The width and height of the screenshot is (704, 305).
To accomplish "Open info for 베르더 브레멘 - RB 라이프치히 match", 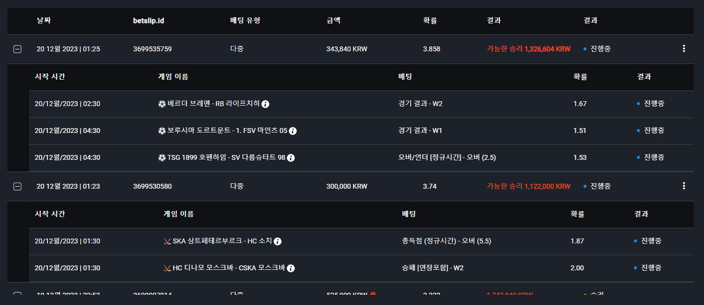I will (265, 104).
